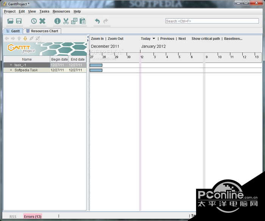Click day 10 on the timeline
The image size is (265, 221).
[220, 57]
